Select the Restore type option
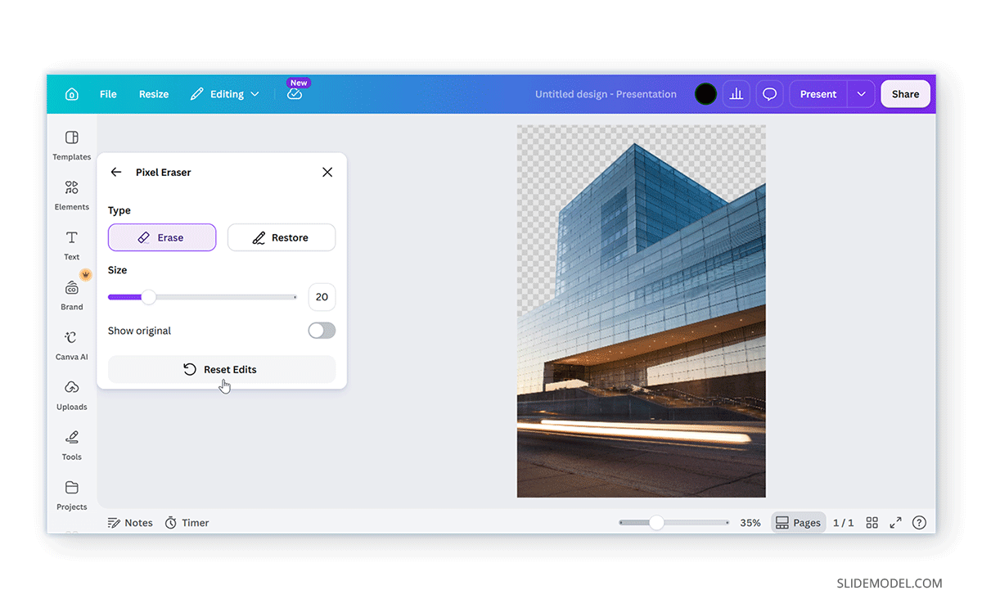This screenshot has width=982, height=608. click(x=282, y=237)
